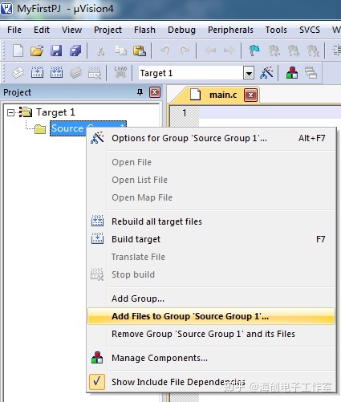Image resolution: width=341 pixels, height=402 pixels.
Task: Click the Copy toolbar icon
Action: 120,51
